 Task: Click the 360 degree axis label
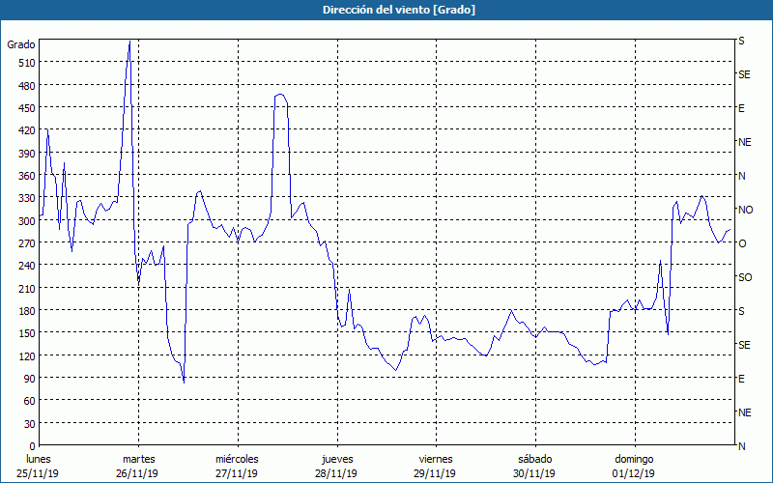pos(27,176)
